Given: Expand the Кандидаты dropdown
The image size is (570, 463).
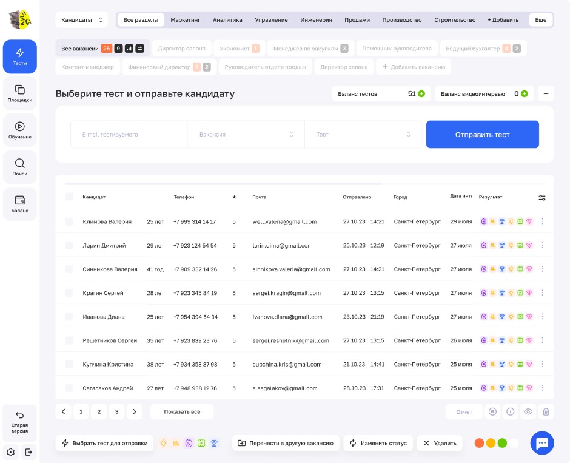Looking at the screenshot, I should [x=82, y=20].
